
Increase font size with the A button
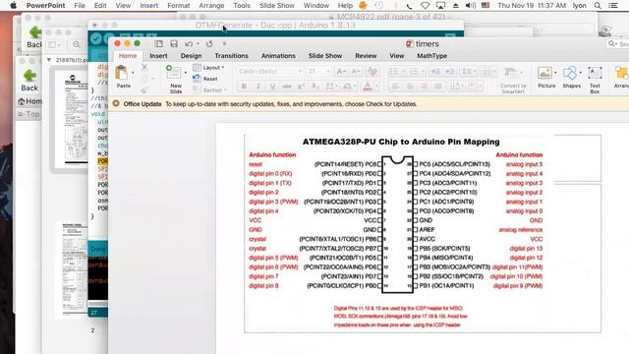tap(341, 72)
